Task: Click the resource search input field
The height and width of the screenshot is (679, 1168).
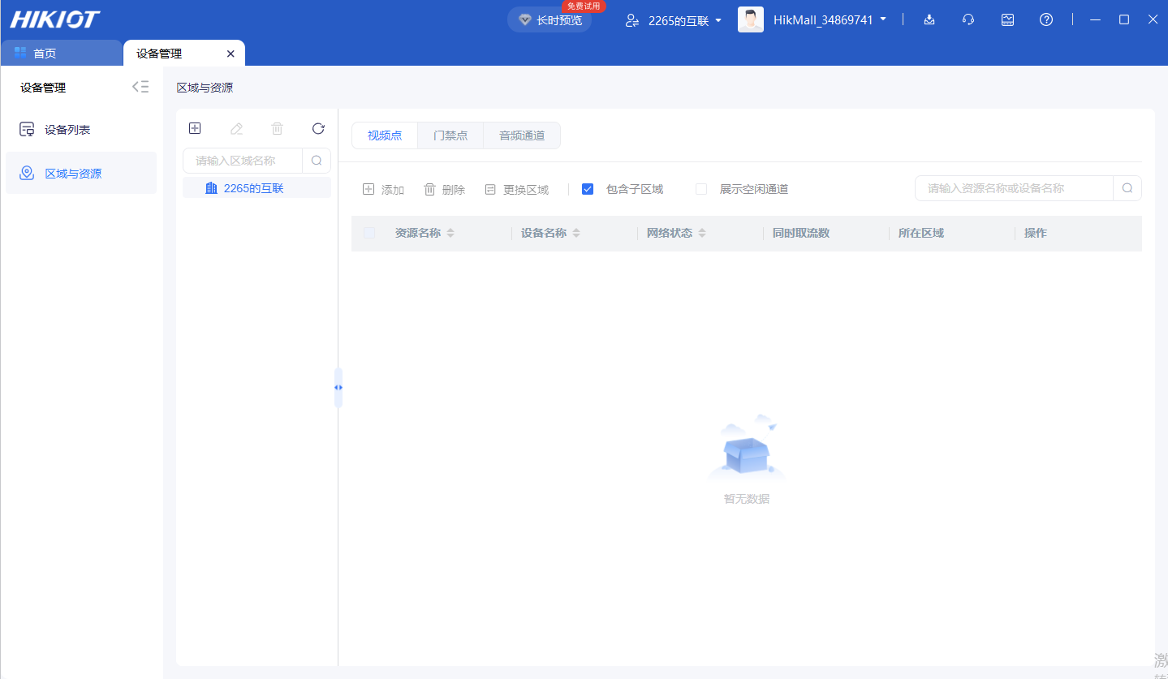Action: (1015, 187)
